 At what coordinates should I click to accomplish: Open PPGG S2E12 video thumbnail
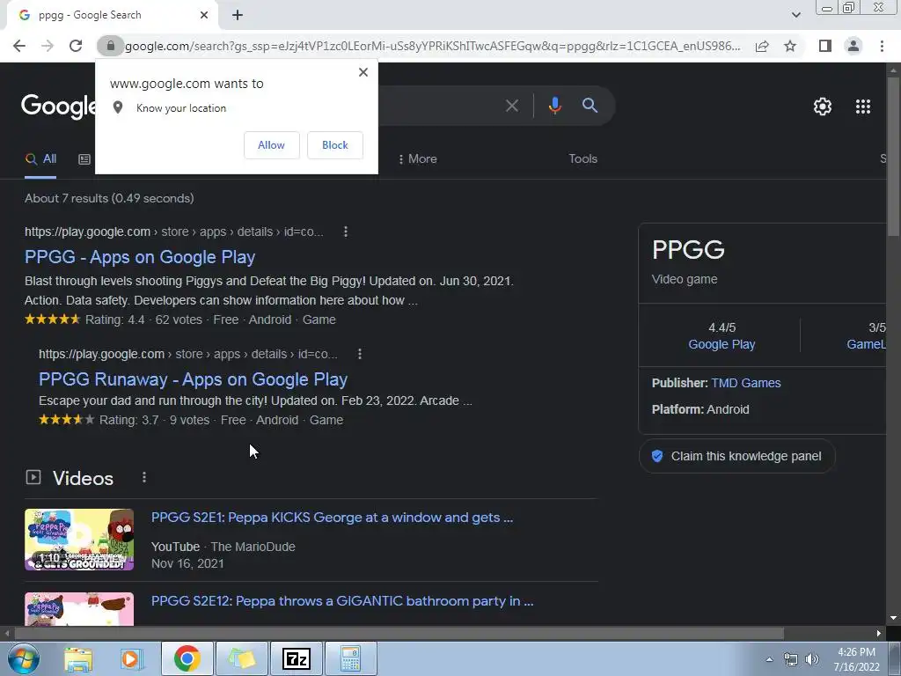(79, 609)
